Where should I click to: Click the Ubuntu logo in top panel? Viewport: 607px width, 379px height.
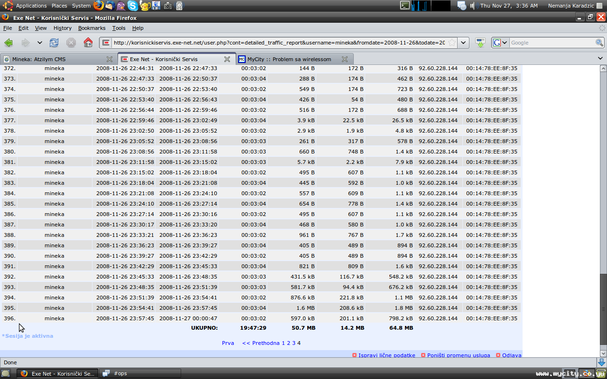8,6
